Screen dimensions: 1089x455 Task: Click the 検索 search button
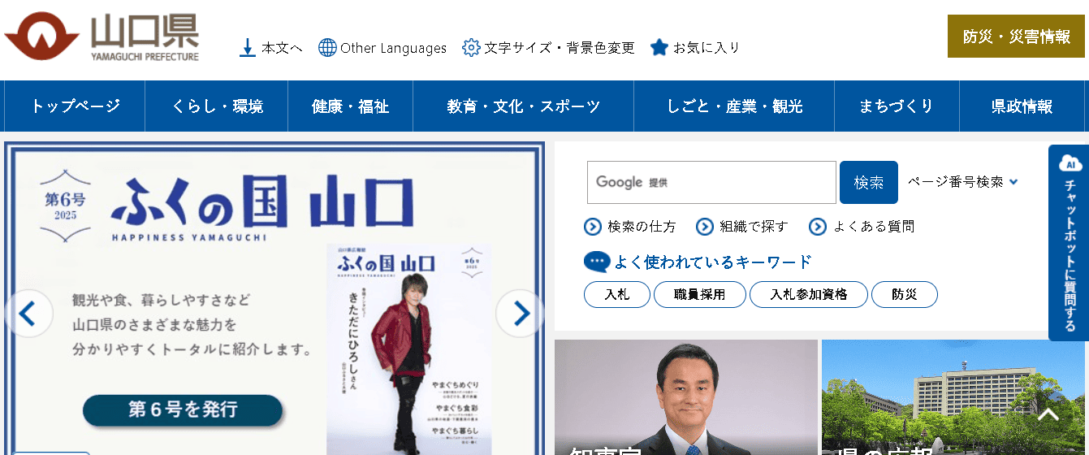[x=869, y=183]
